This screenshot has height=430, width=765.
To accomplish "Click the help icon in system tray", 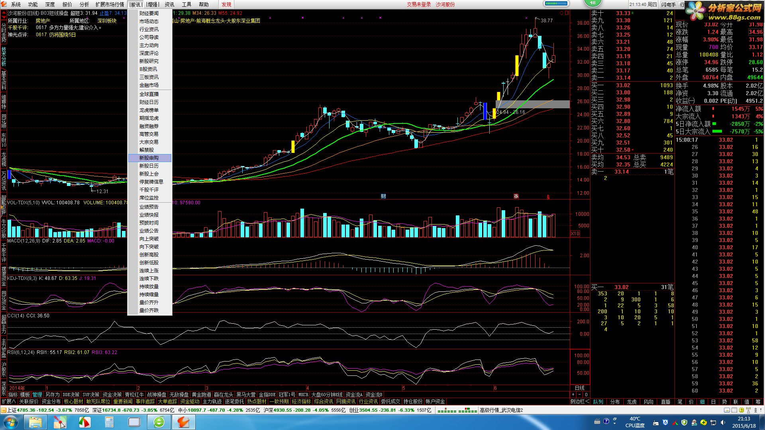I will [x=606, y=421].
